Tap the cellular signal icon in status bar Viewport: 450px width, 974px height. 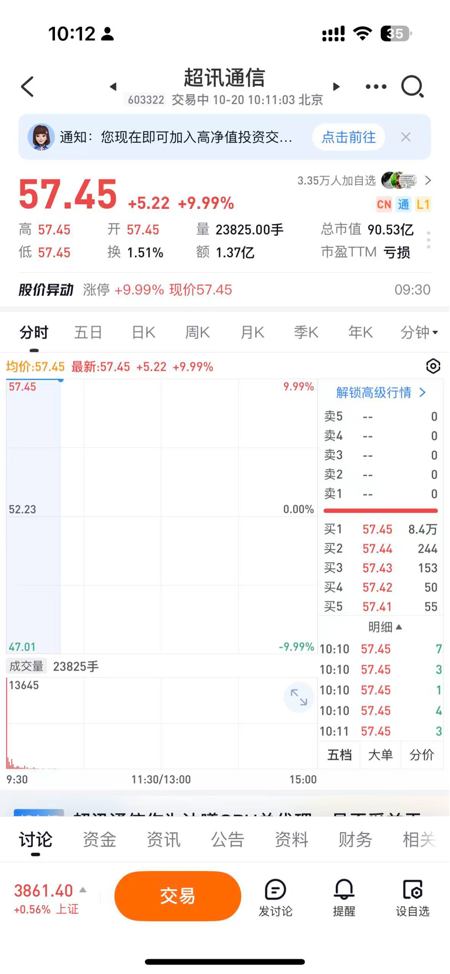tap(334, 34)
